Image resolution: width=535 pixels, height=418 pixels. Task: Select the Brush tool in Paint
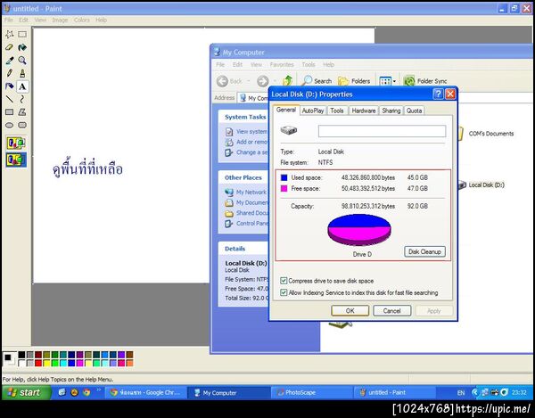point(22,73)
